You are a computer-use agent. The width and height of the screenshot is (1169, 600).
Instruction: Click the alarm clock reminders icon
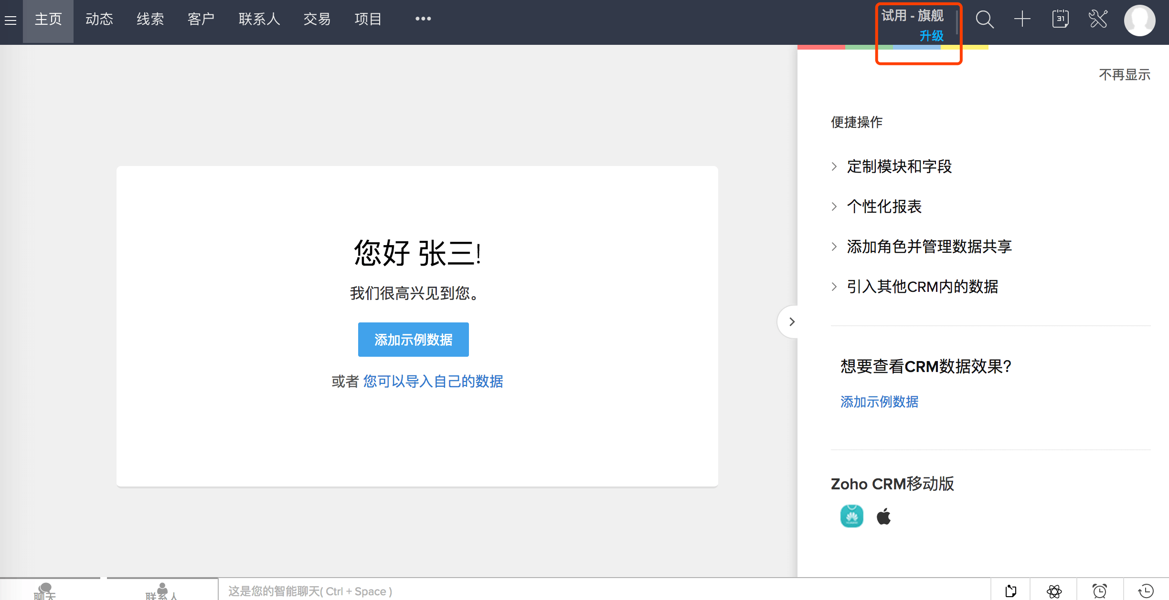coord(1100,591)
